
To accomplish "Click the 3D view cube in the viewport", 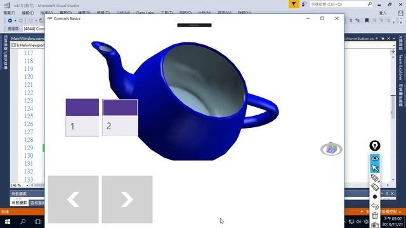I will (x=331, y=149).
